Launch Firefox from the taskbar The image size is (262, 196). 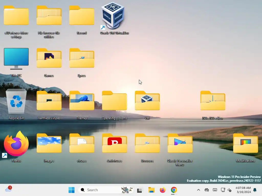tap(162, 190)
